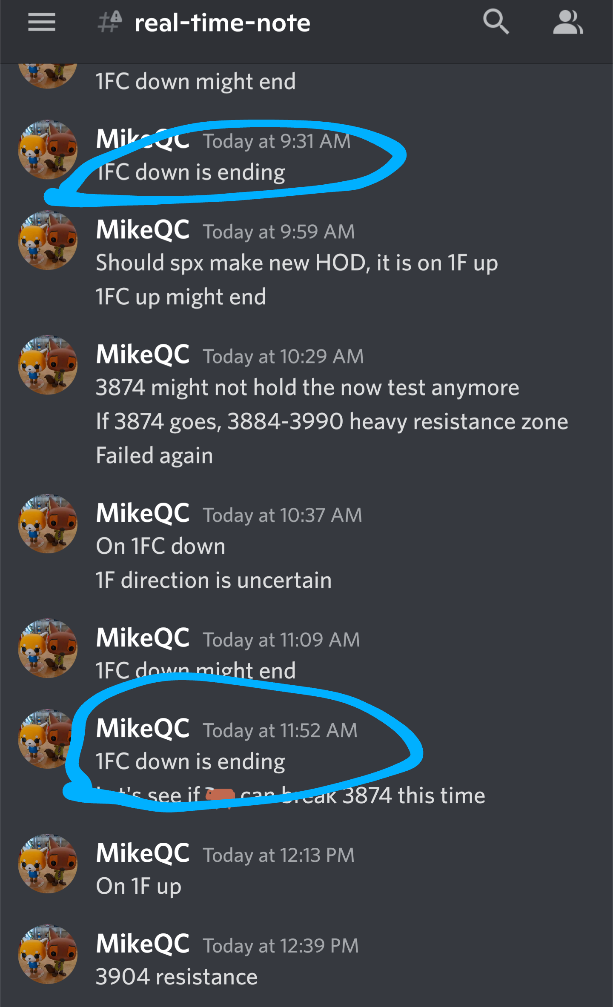Select the "On 1F up" message
This screenshot has height=1007, width=613.
139,886
